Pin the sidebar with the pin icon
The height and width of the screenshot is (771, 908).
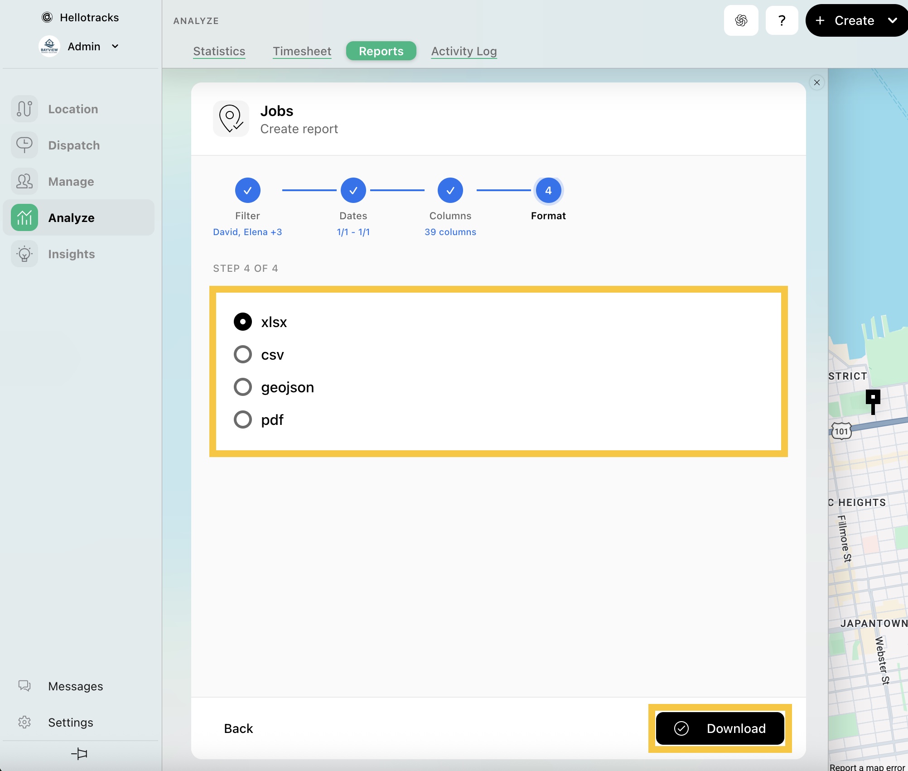click(79, 754)
